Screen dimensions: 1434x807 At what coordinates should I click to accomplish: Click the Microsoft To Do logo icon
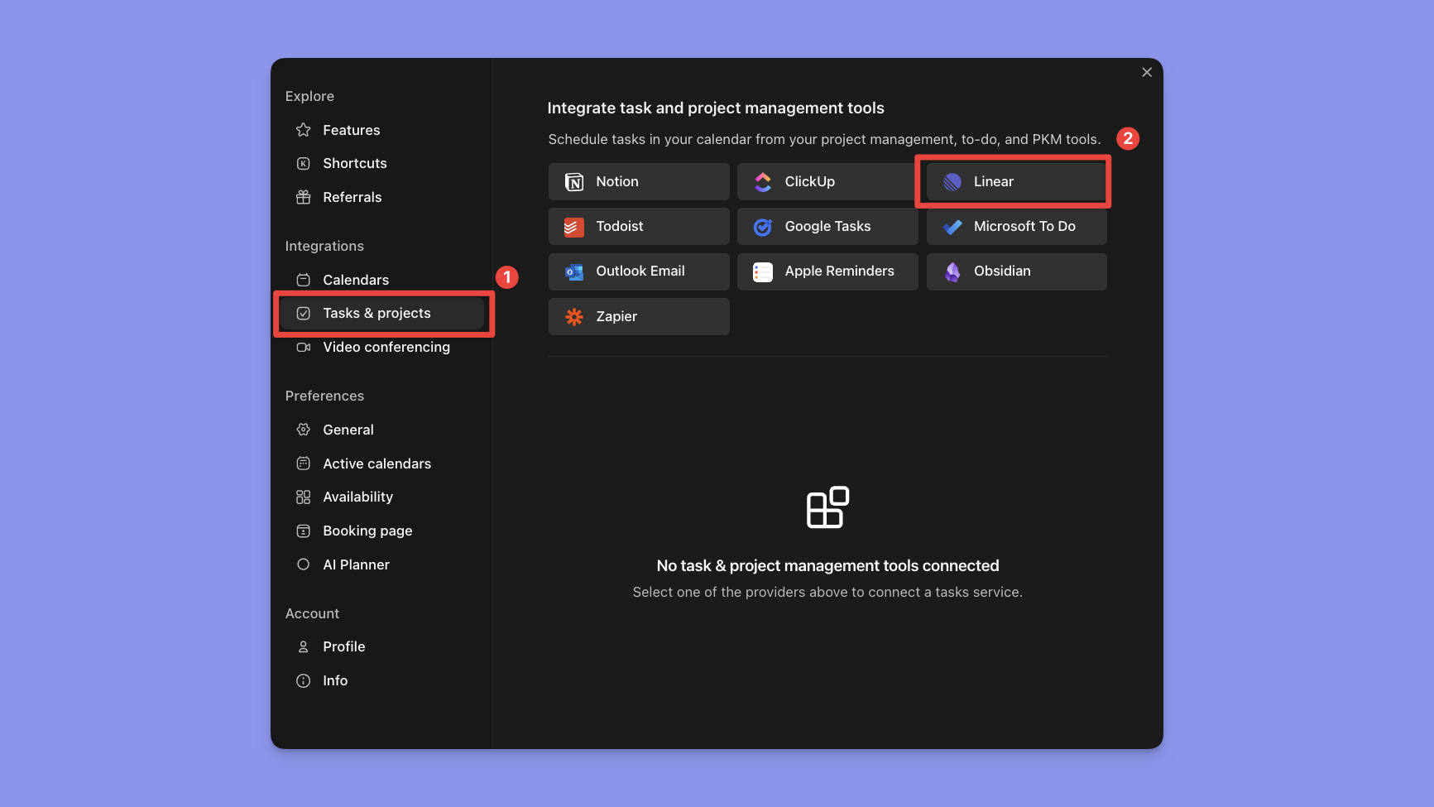click(952, 227)
